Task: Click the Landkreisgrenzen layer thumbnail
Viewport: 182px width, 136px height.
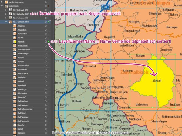Action: (6, 2)
